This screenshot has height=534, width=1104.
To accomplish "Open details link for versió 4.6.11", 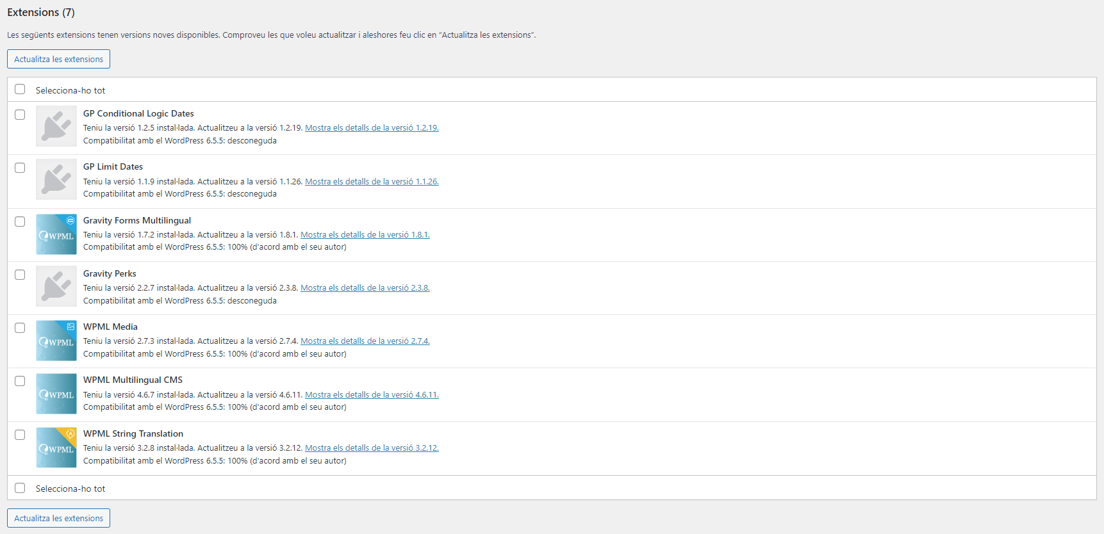I will 372,395.
